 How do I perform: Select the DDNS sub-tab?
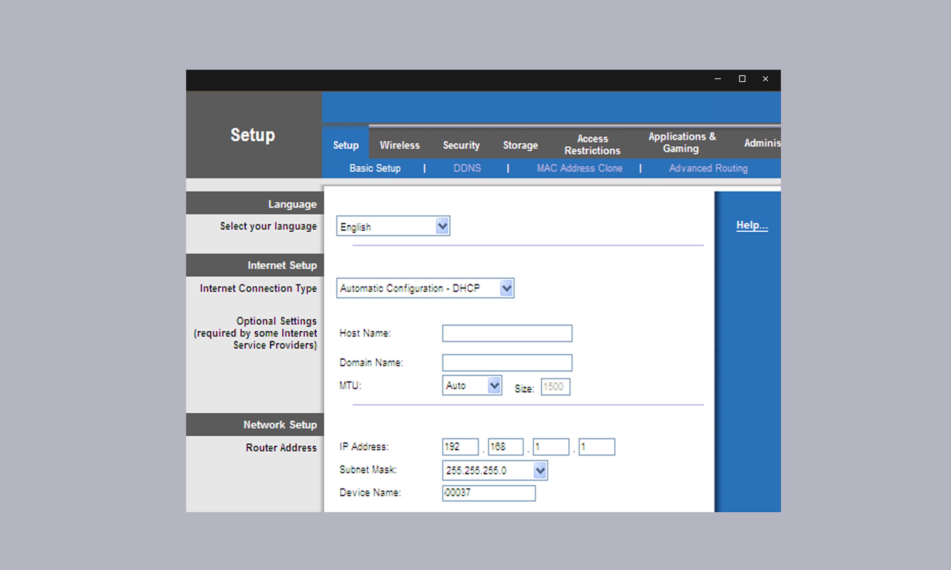click(x=467, y=168)
